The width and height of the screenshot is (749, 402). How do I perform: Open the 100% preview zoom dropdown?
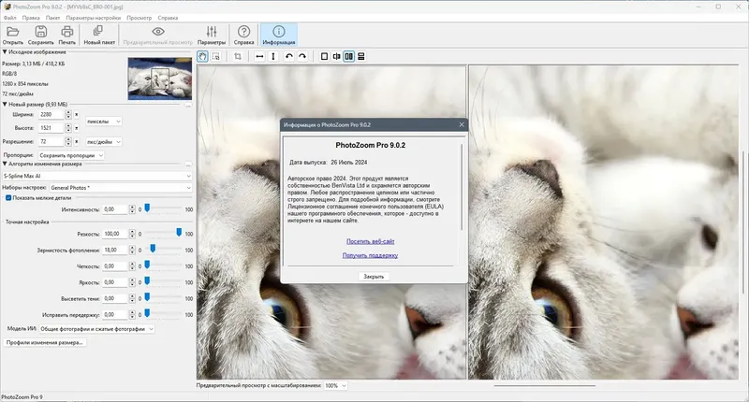point(336,385)
